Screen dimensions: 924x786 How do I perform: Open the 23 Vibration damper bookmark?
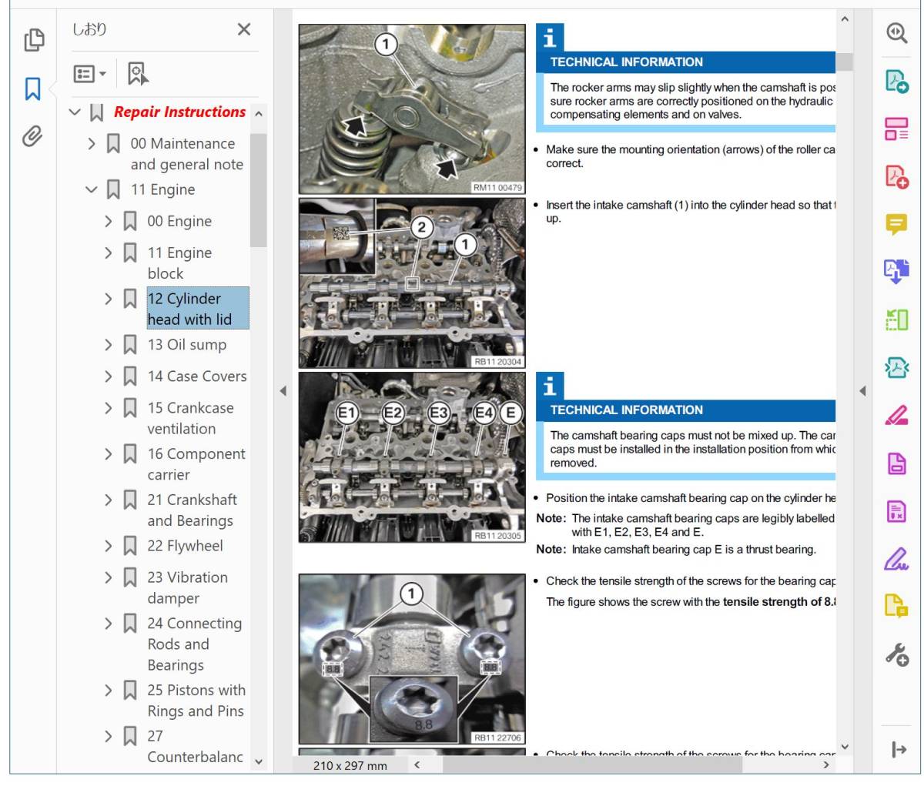[188, 587]
